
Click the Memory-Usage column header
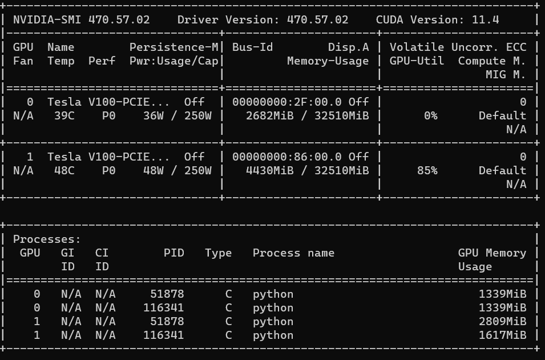(x=328, y=61)
